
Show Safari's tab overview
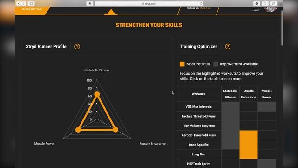(273, 3)
